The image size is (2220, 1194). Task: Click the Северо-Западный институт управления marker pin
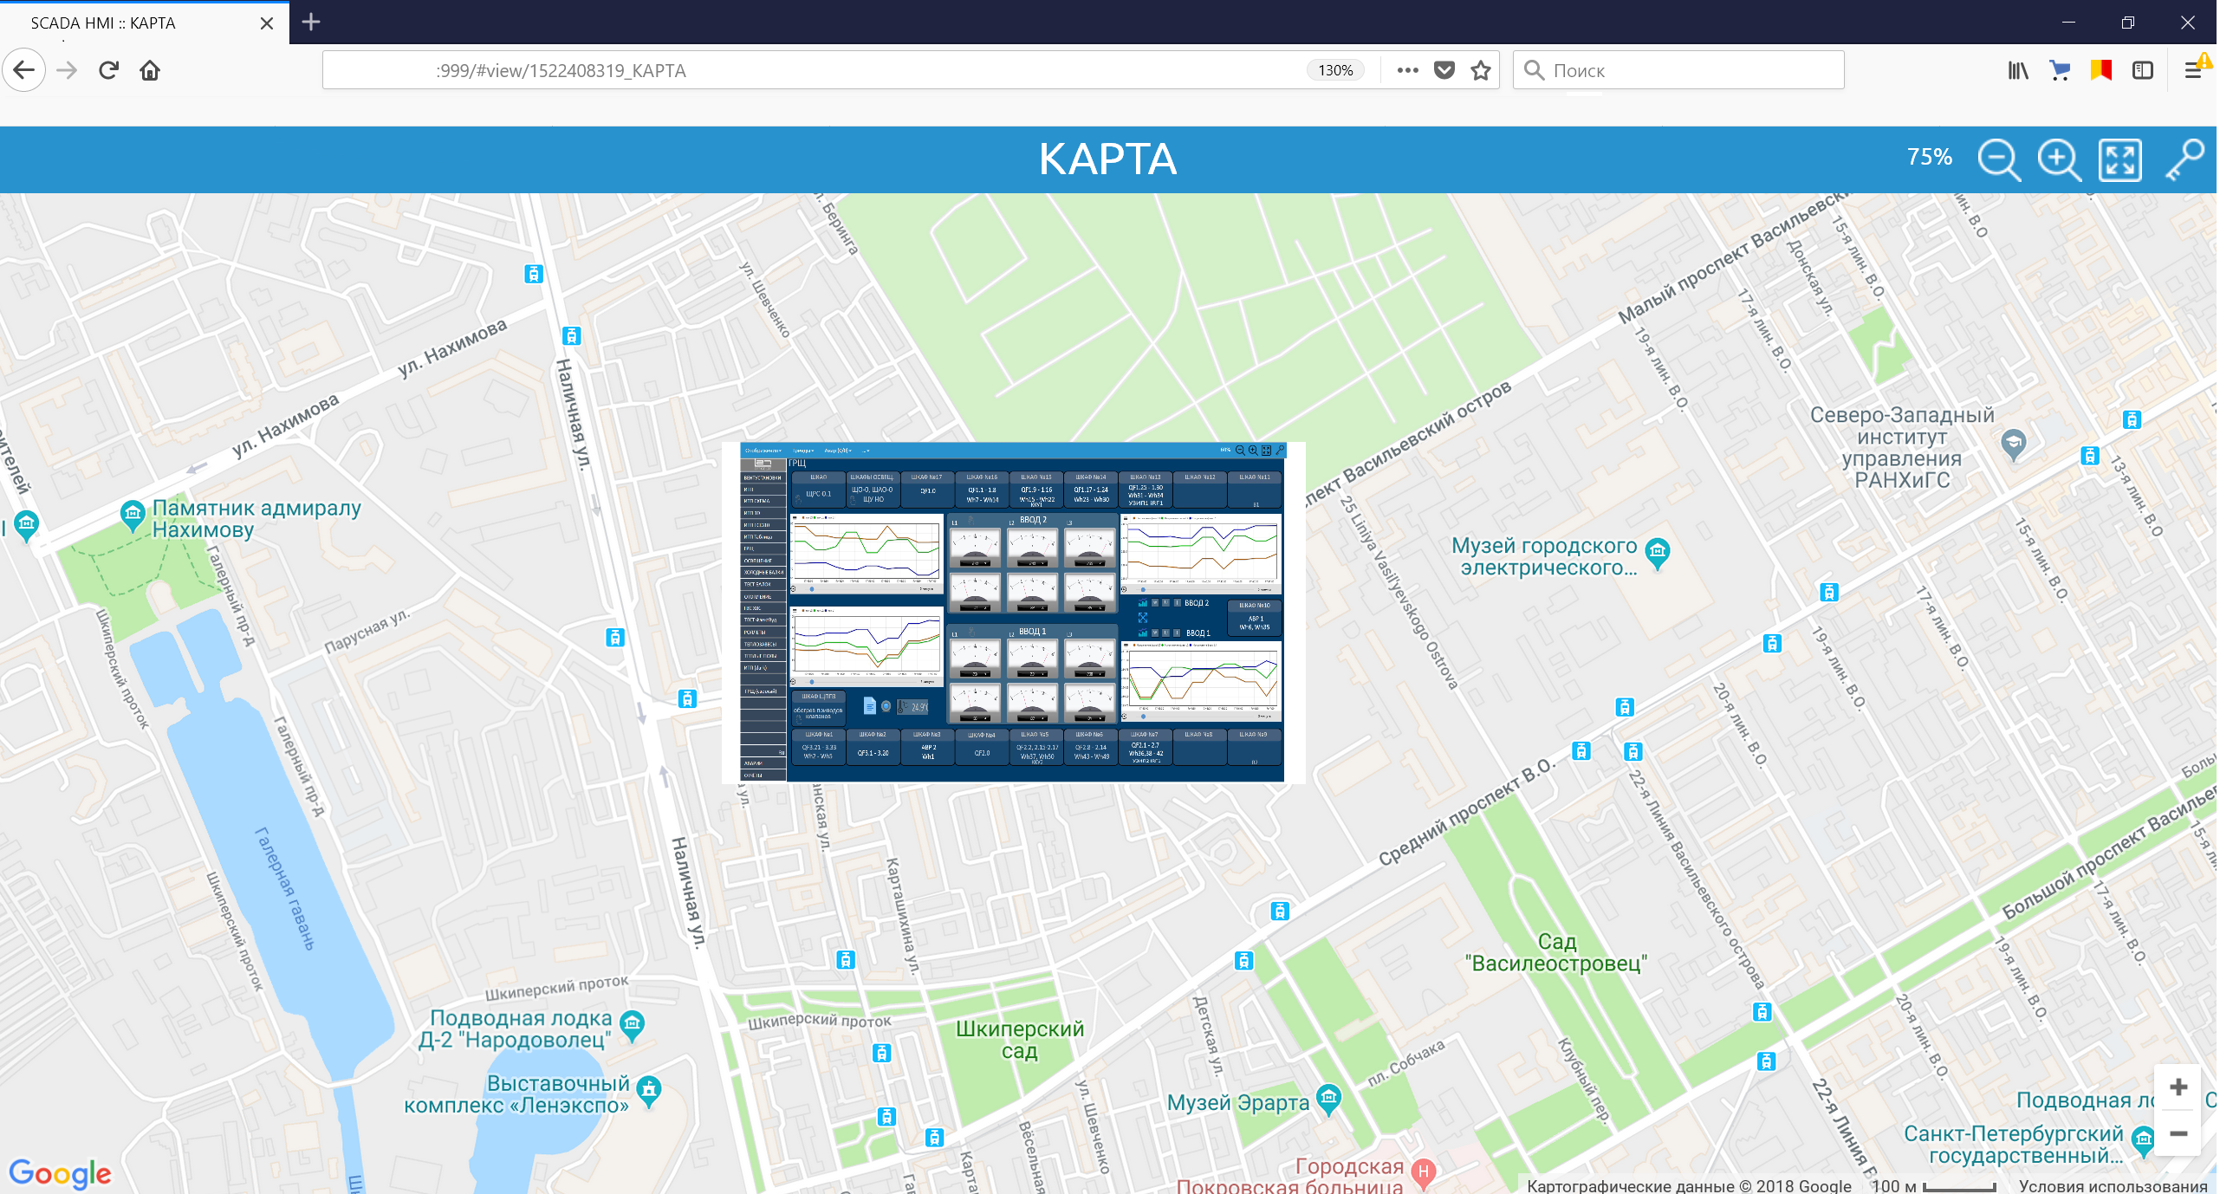2014,445
